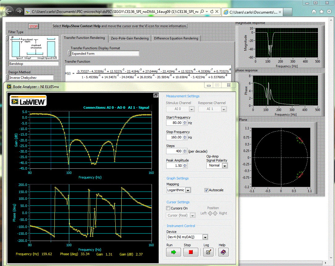Click the green Run arrow icon
This screenshot has width=335, height=266.
(173, 252)
